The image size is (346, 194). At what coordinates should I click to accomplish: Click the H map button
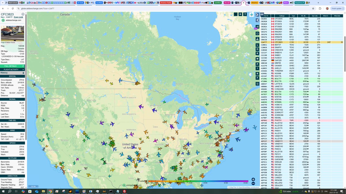240,14
